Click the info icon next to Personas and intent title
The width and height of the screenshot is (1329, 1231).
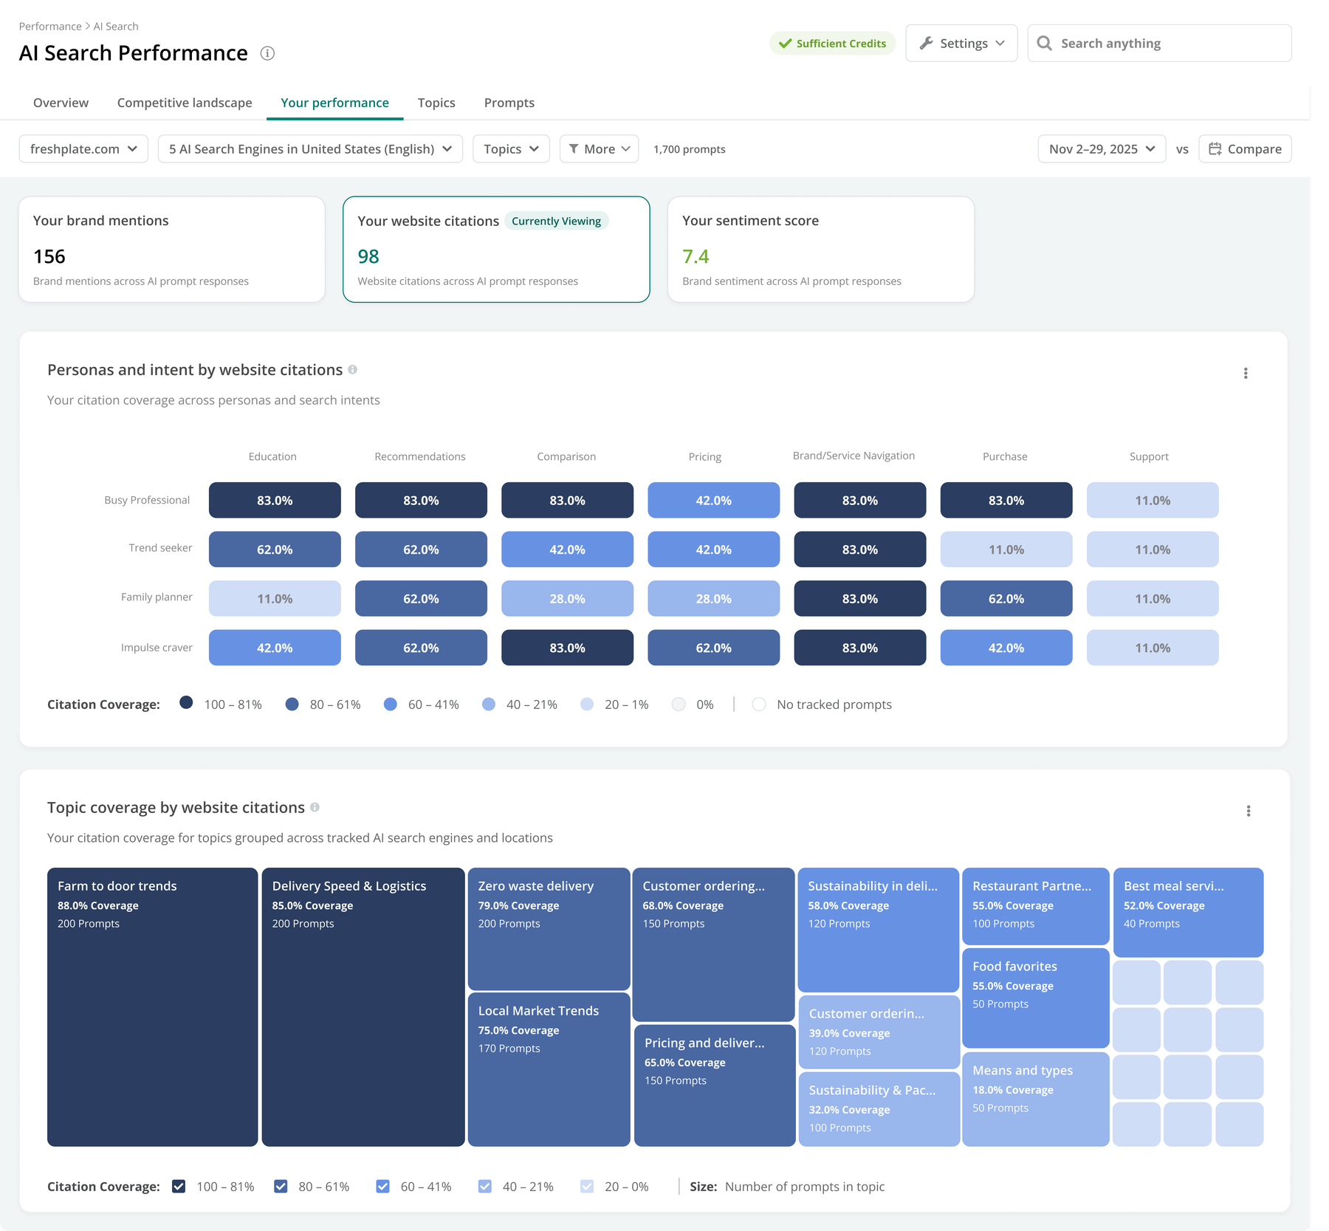tap(353, 370)
